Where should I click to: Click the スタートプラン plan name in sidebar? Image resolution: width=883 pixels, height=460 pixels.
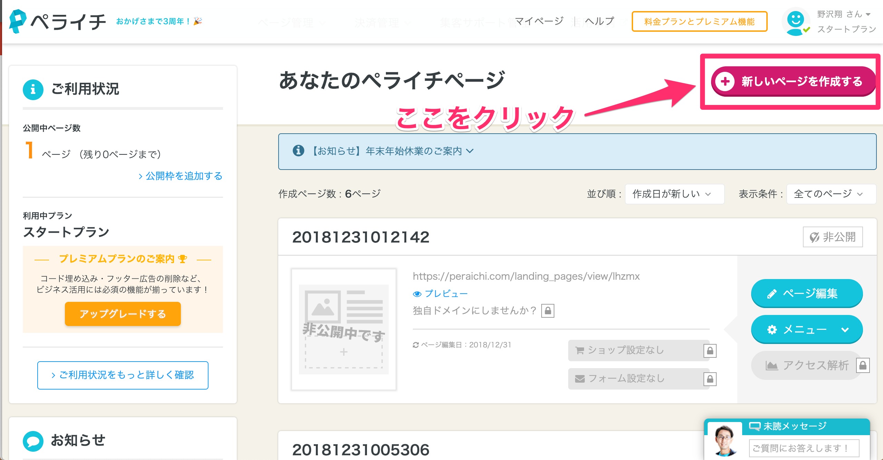(66, 232)
